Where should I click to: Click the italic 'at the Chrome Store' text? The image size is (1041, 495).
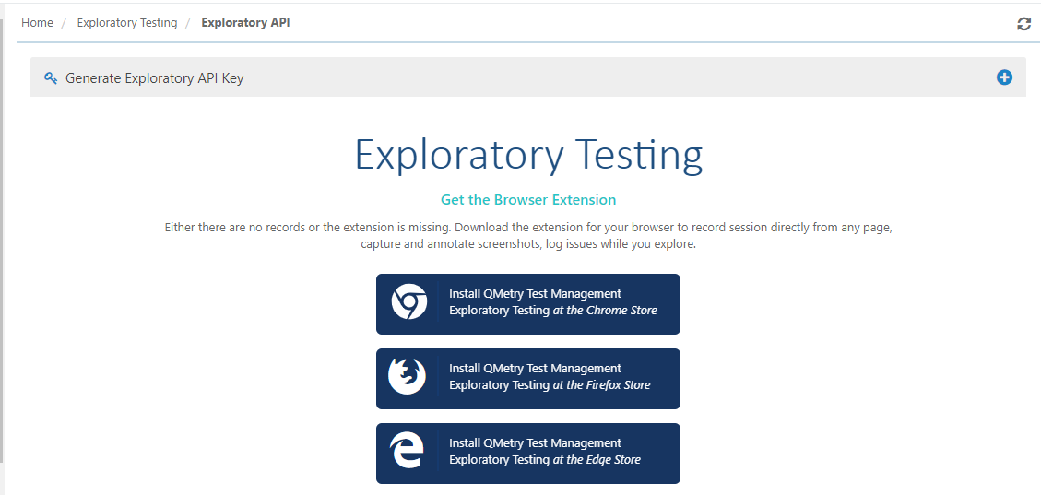pyautogui.click(x=605, y=311)
